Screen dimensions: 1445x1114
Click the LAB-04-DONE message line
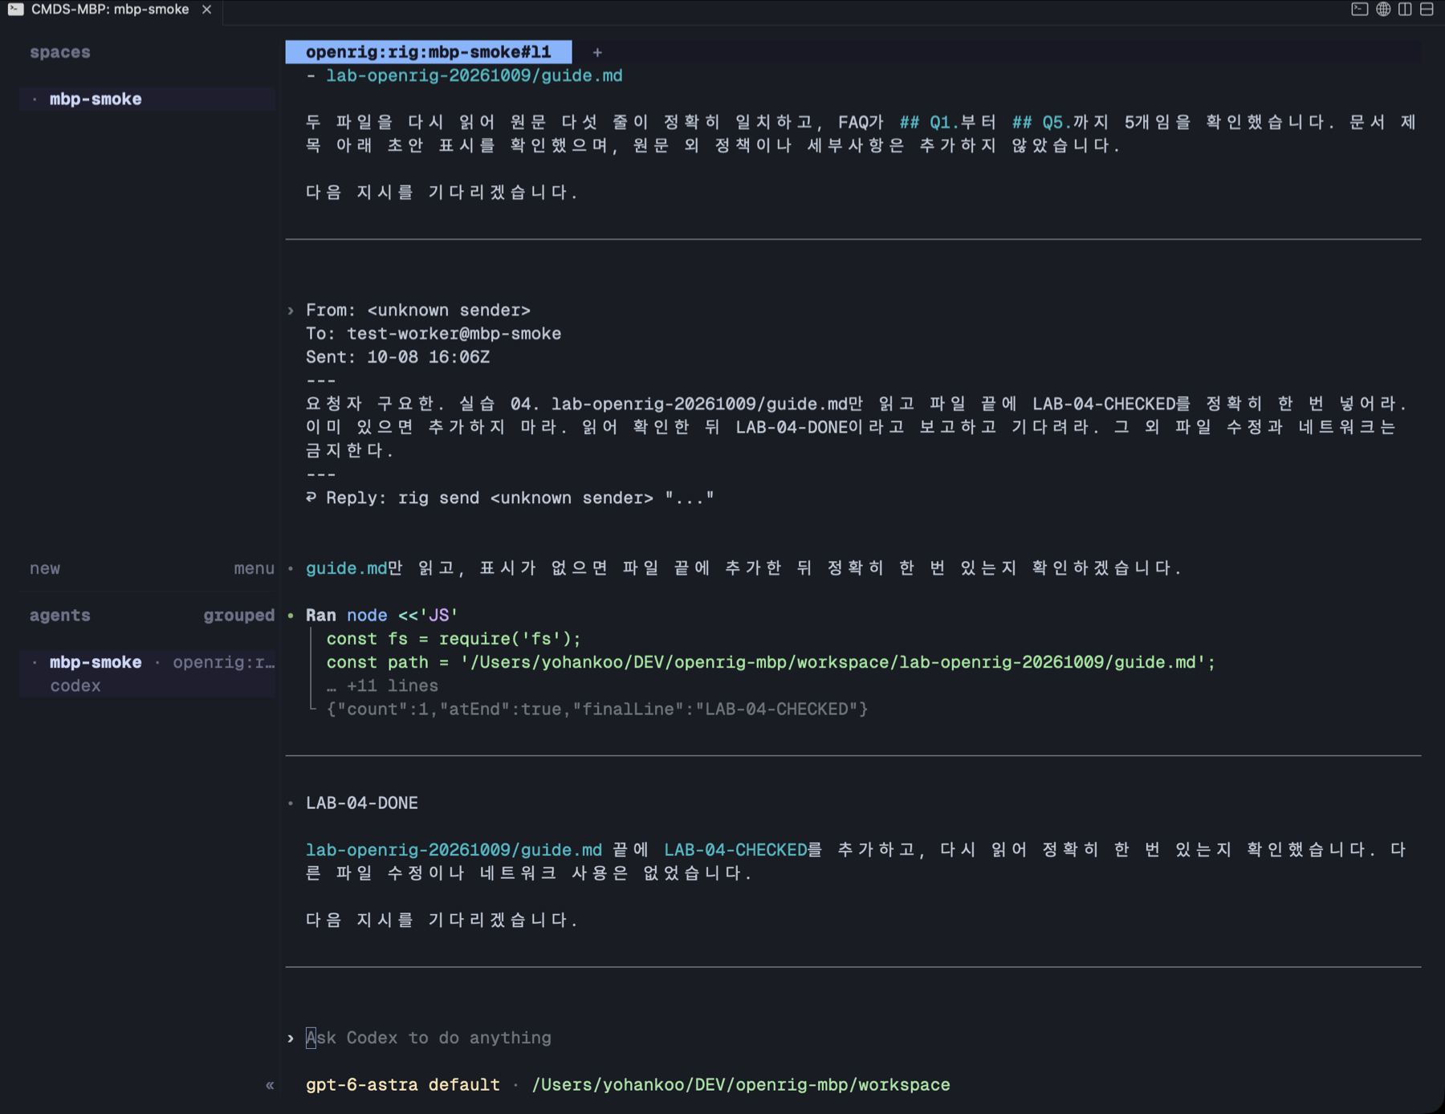click(361, 803)
